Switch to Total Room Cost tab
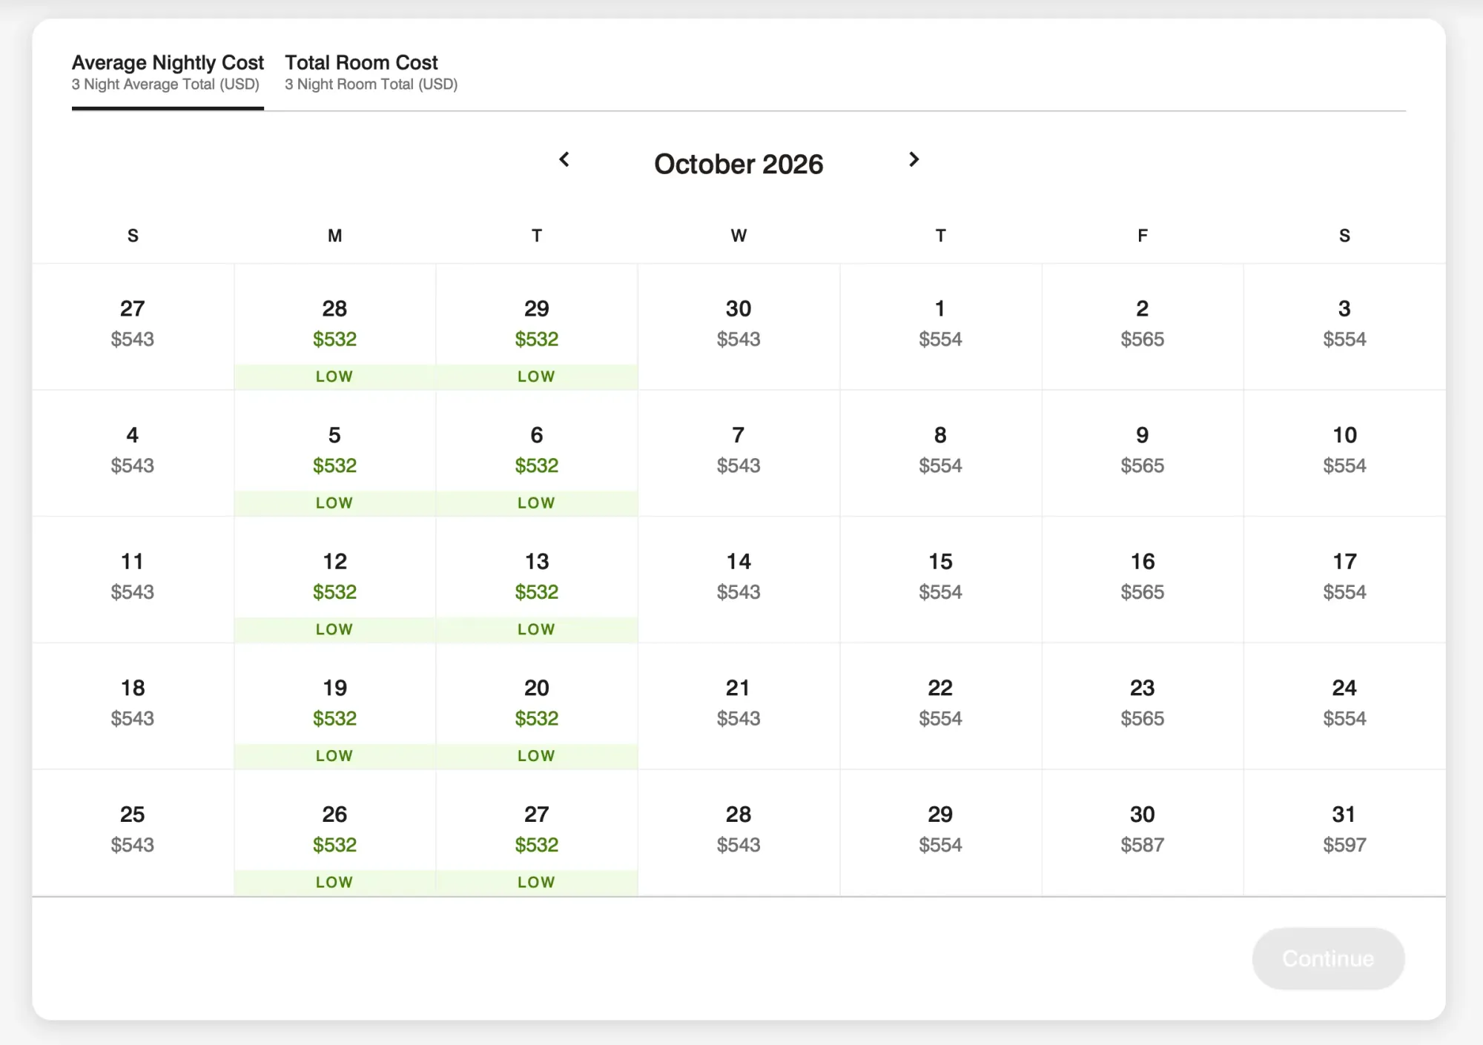Image resolution: width=1483 pixels, height=1045 pixels. [371, 73]
